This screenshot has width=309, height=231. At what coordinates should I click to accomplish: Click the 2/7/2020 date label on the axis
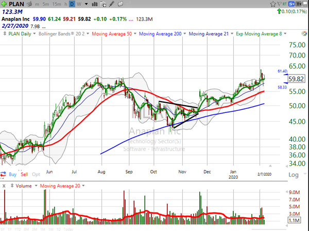pyautogui.click(x=264, y=174)
